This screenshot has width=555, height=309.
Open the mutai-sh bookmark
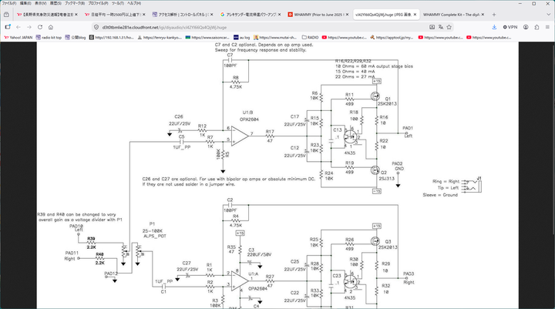(275, 37)
